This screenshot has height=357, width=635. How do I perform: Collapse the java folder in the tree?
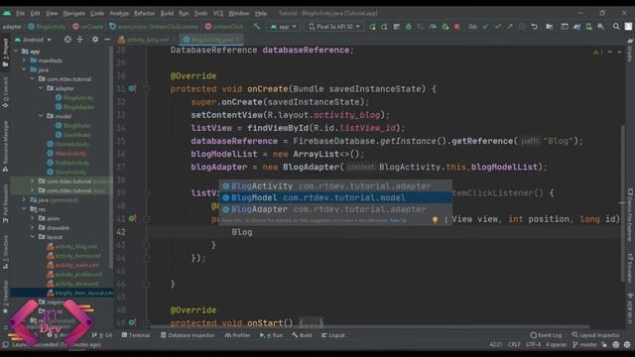24,69
